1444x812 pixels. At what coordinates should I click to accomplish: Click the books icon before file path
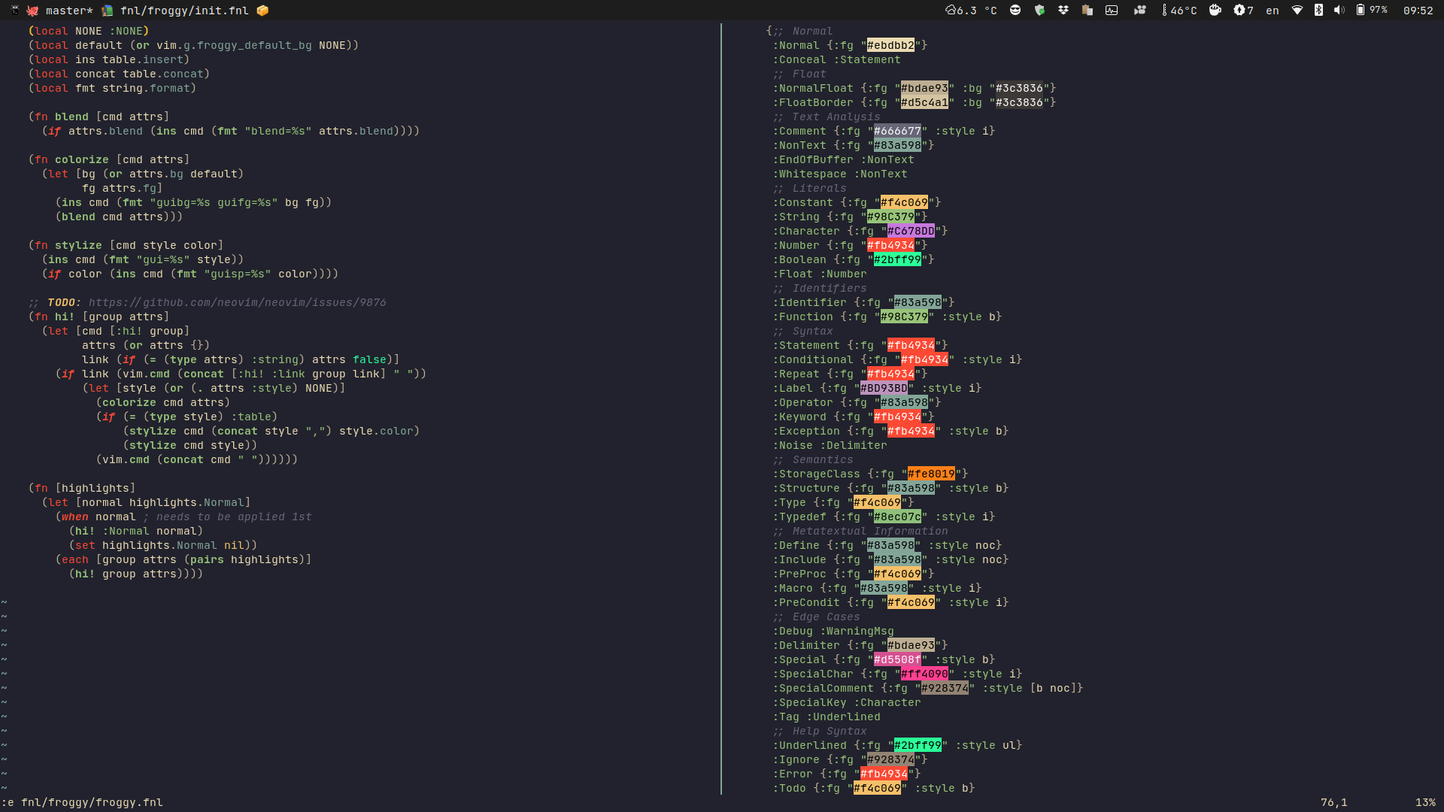108,11
